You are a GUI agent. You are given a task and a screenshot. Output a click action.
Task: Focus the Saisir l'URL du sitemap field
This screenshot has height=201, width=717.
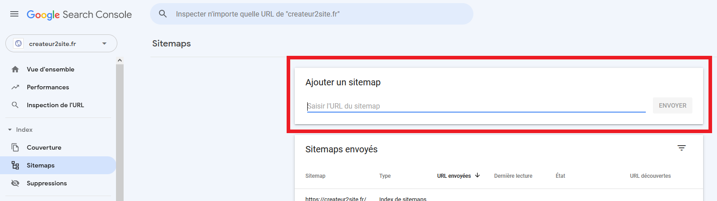pyautogui.click(x=476, y=106)
